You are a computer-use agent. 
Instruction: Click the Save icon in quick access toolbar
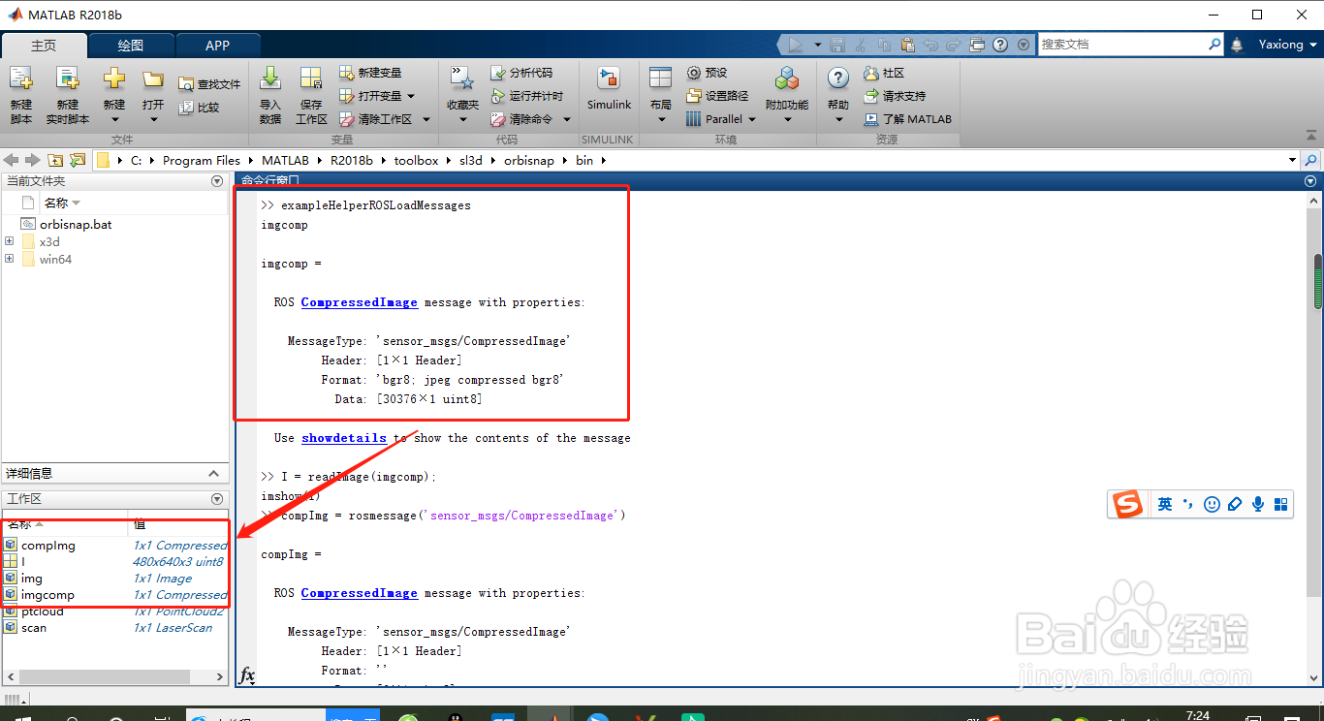pyautogui.click(x=837, y=45)
